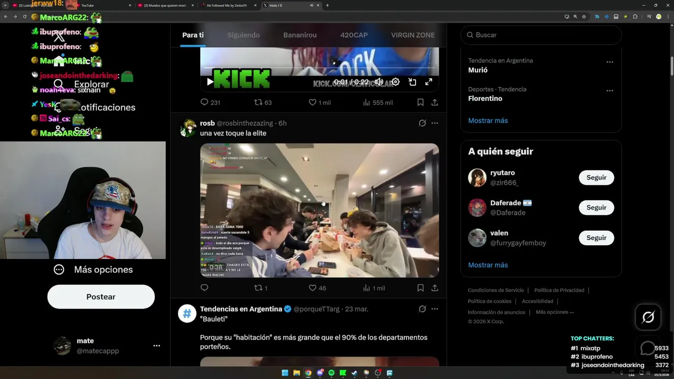Mute the top video with the speaker icon
This screenshot has width=674, height=379.
coord(379,82)
